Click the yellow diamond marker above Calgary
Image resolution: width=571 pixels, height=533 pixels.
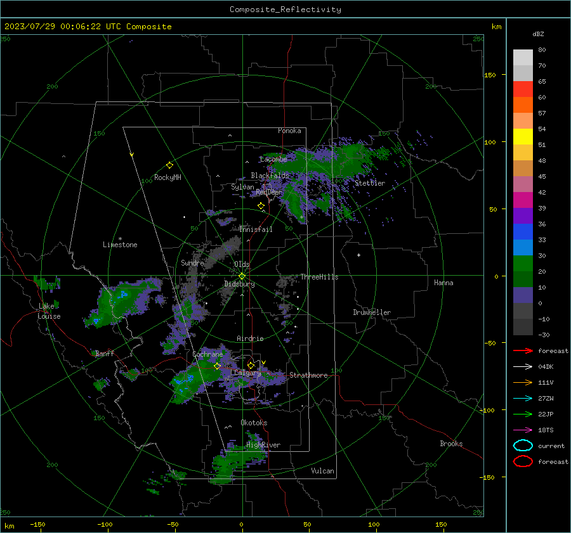[x=251, y=365]
